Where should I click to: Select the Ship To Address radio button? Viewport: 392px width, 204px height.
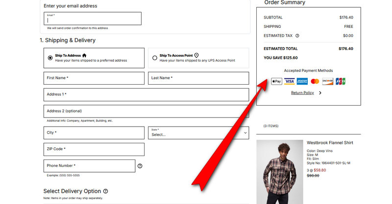pyautogui.click(x=50, y=58)
